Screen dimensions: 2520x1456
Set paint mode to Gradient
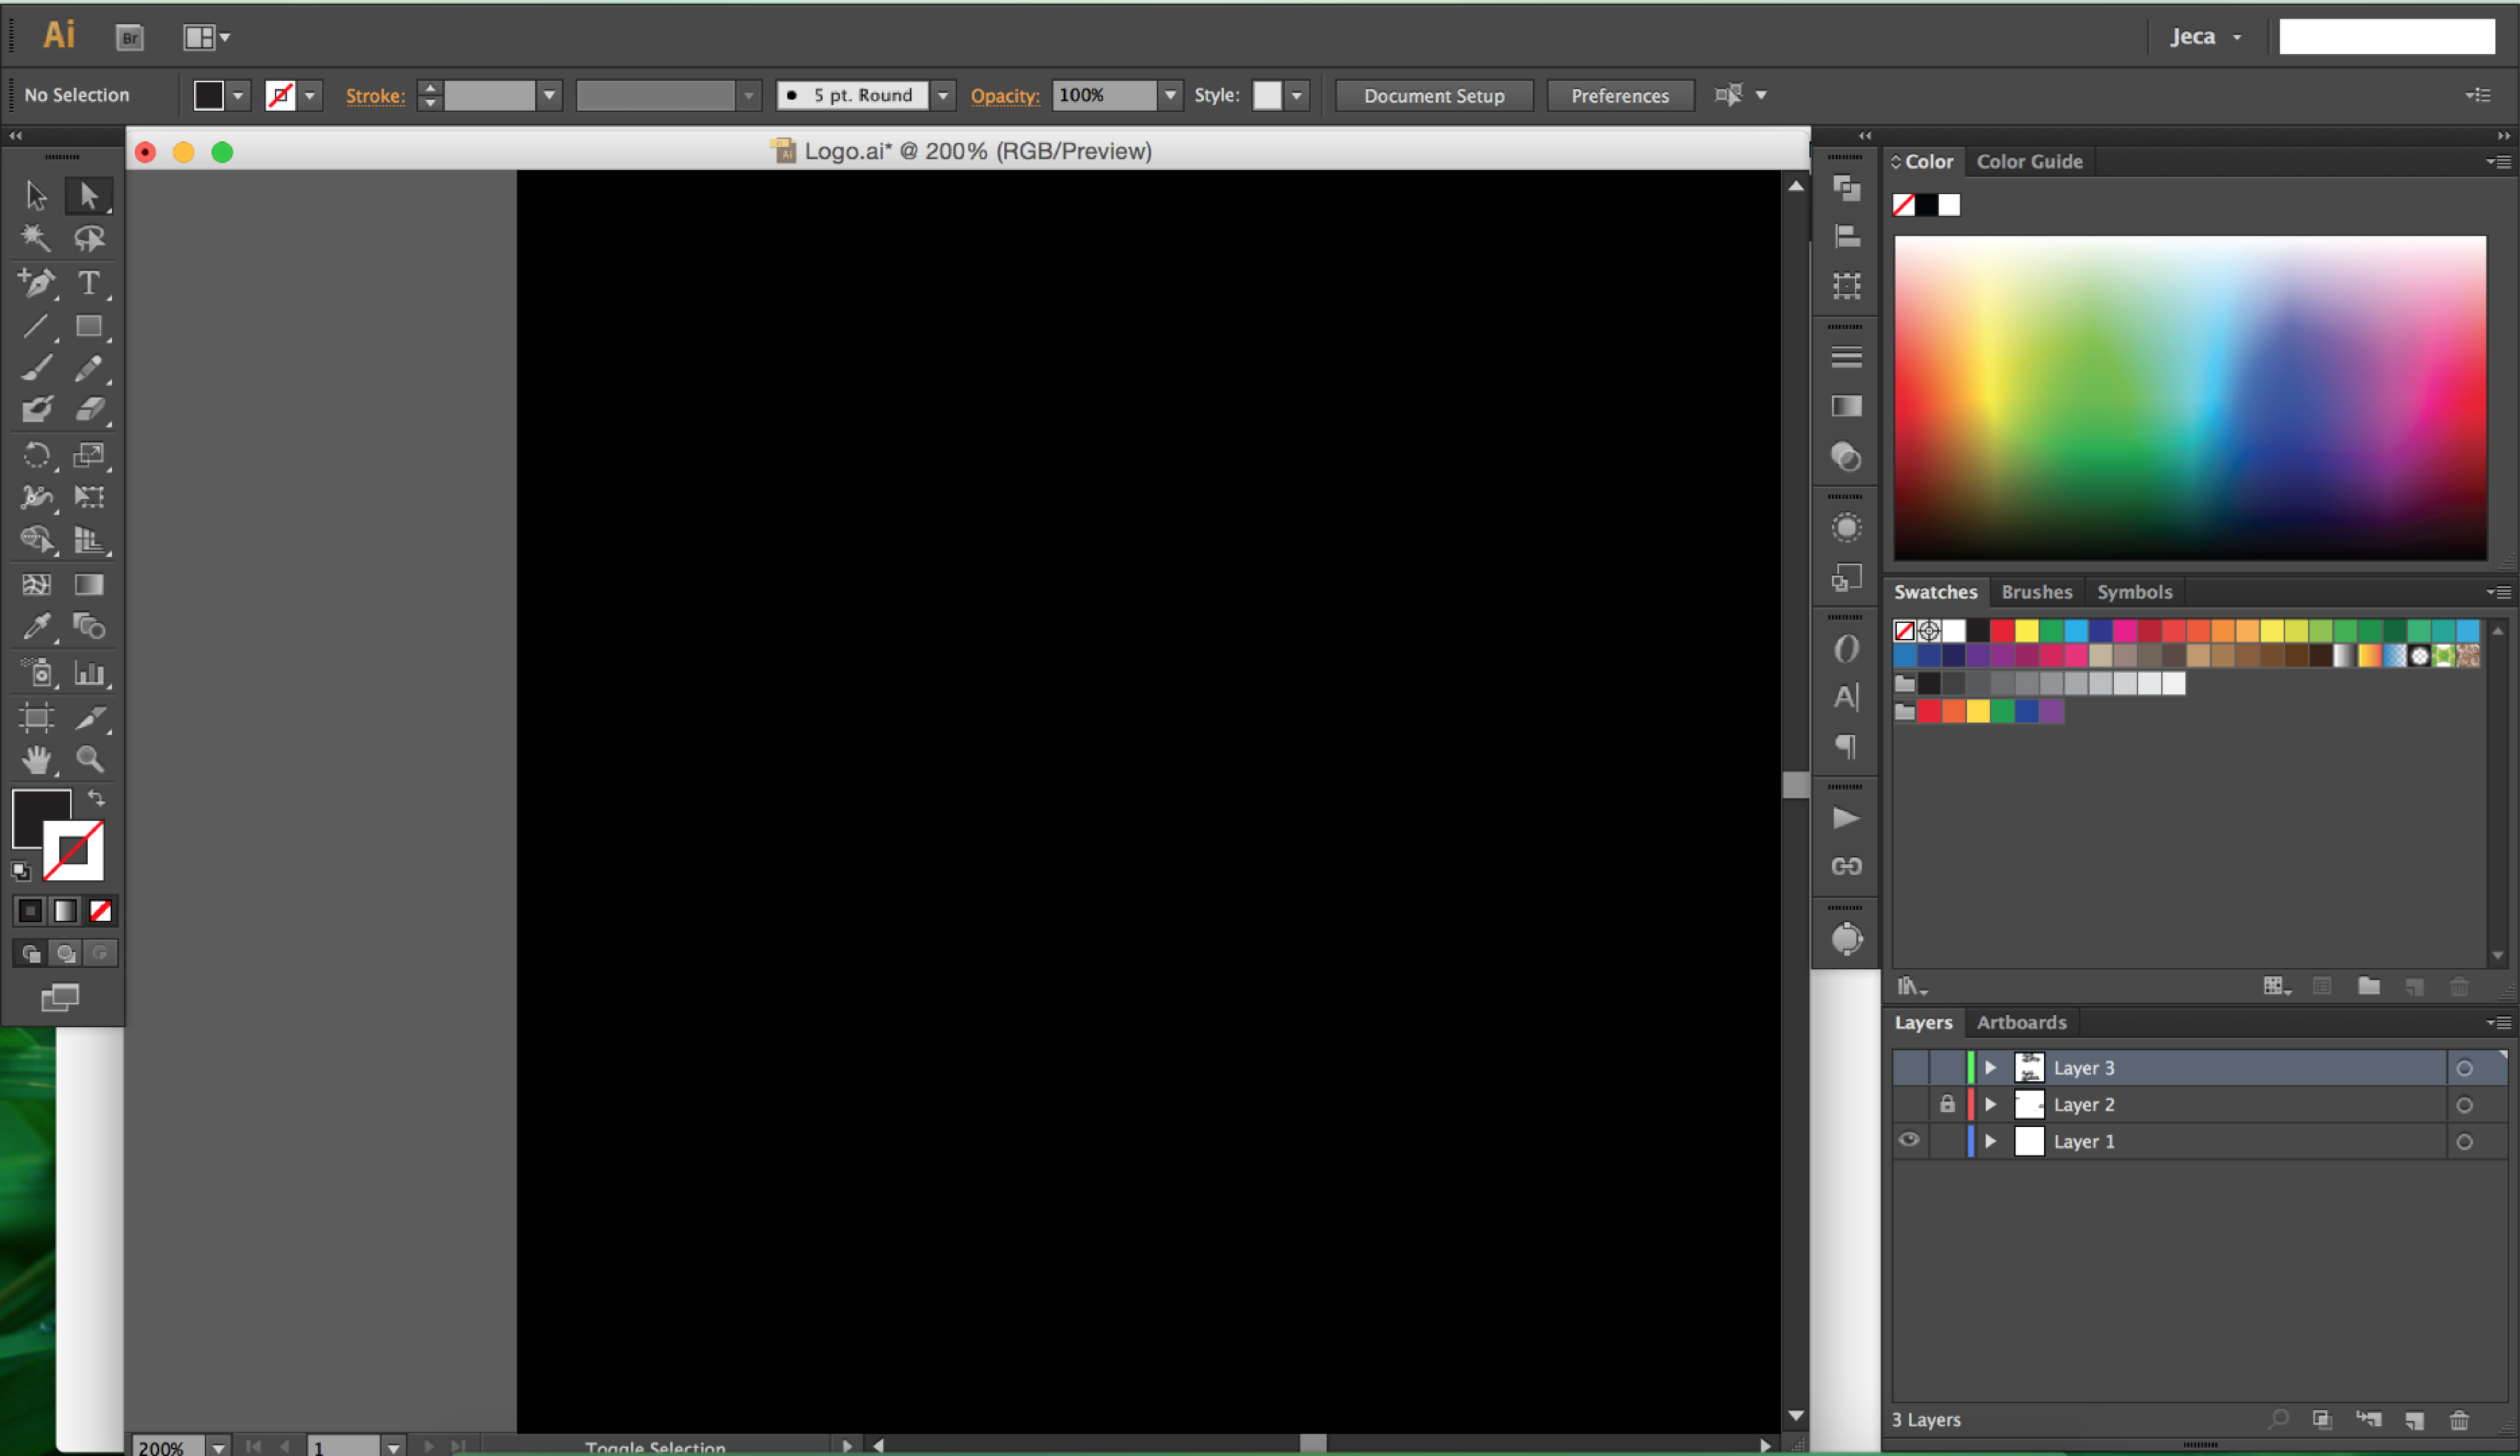[65, 911]
